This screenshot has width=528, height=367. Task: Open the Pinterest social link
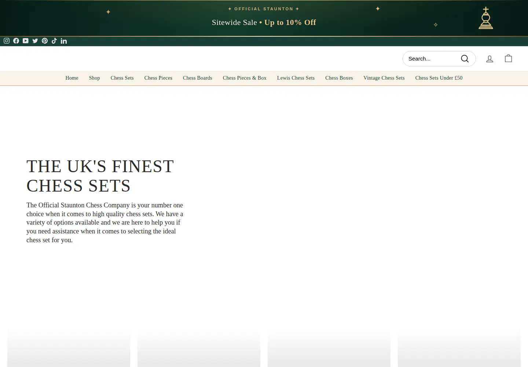tap(45, 41)
